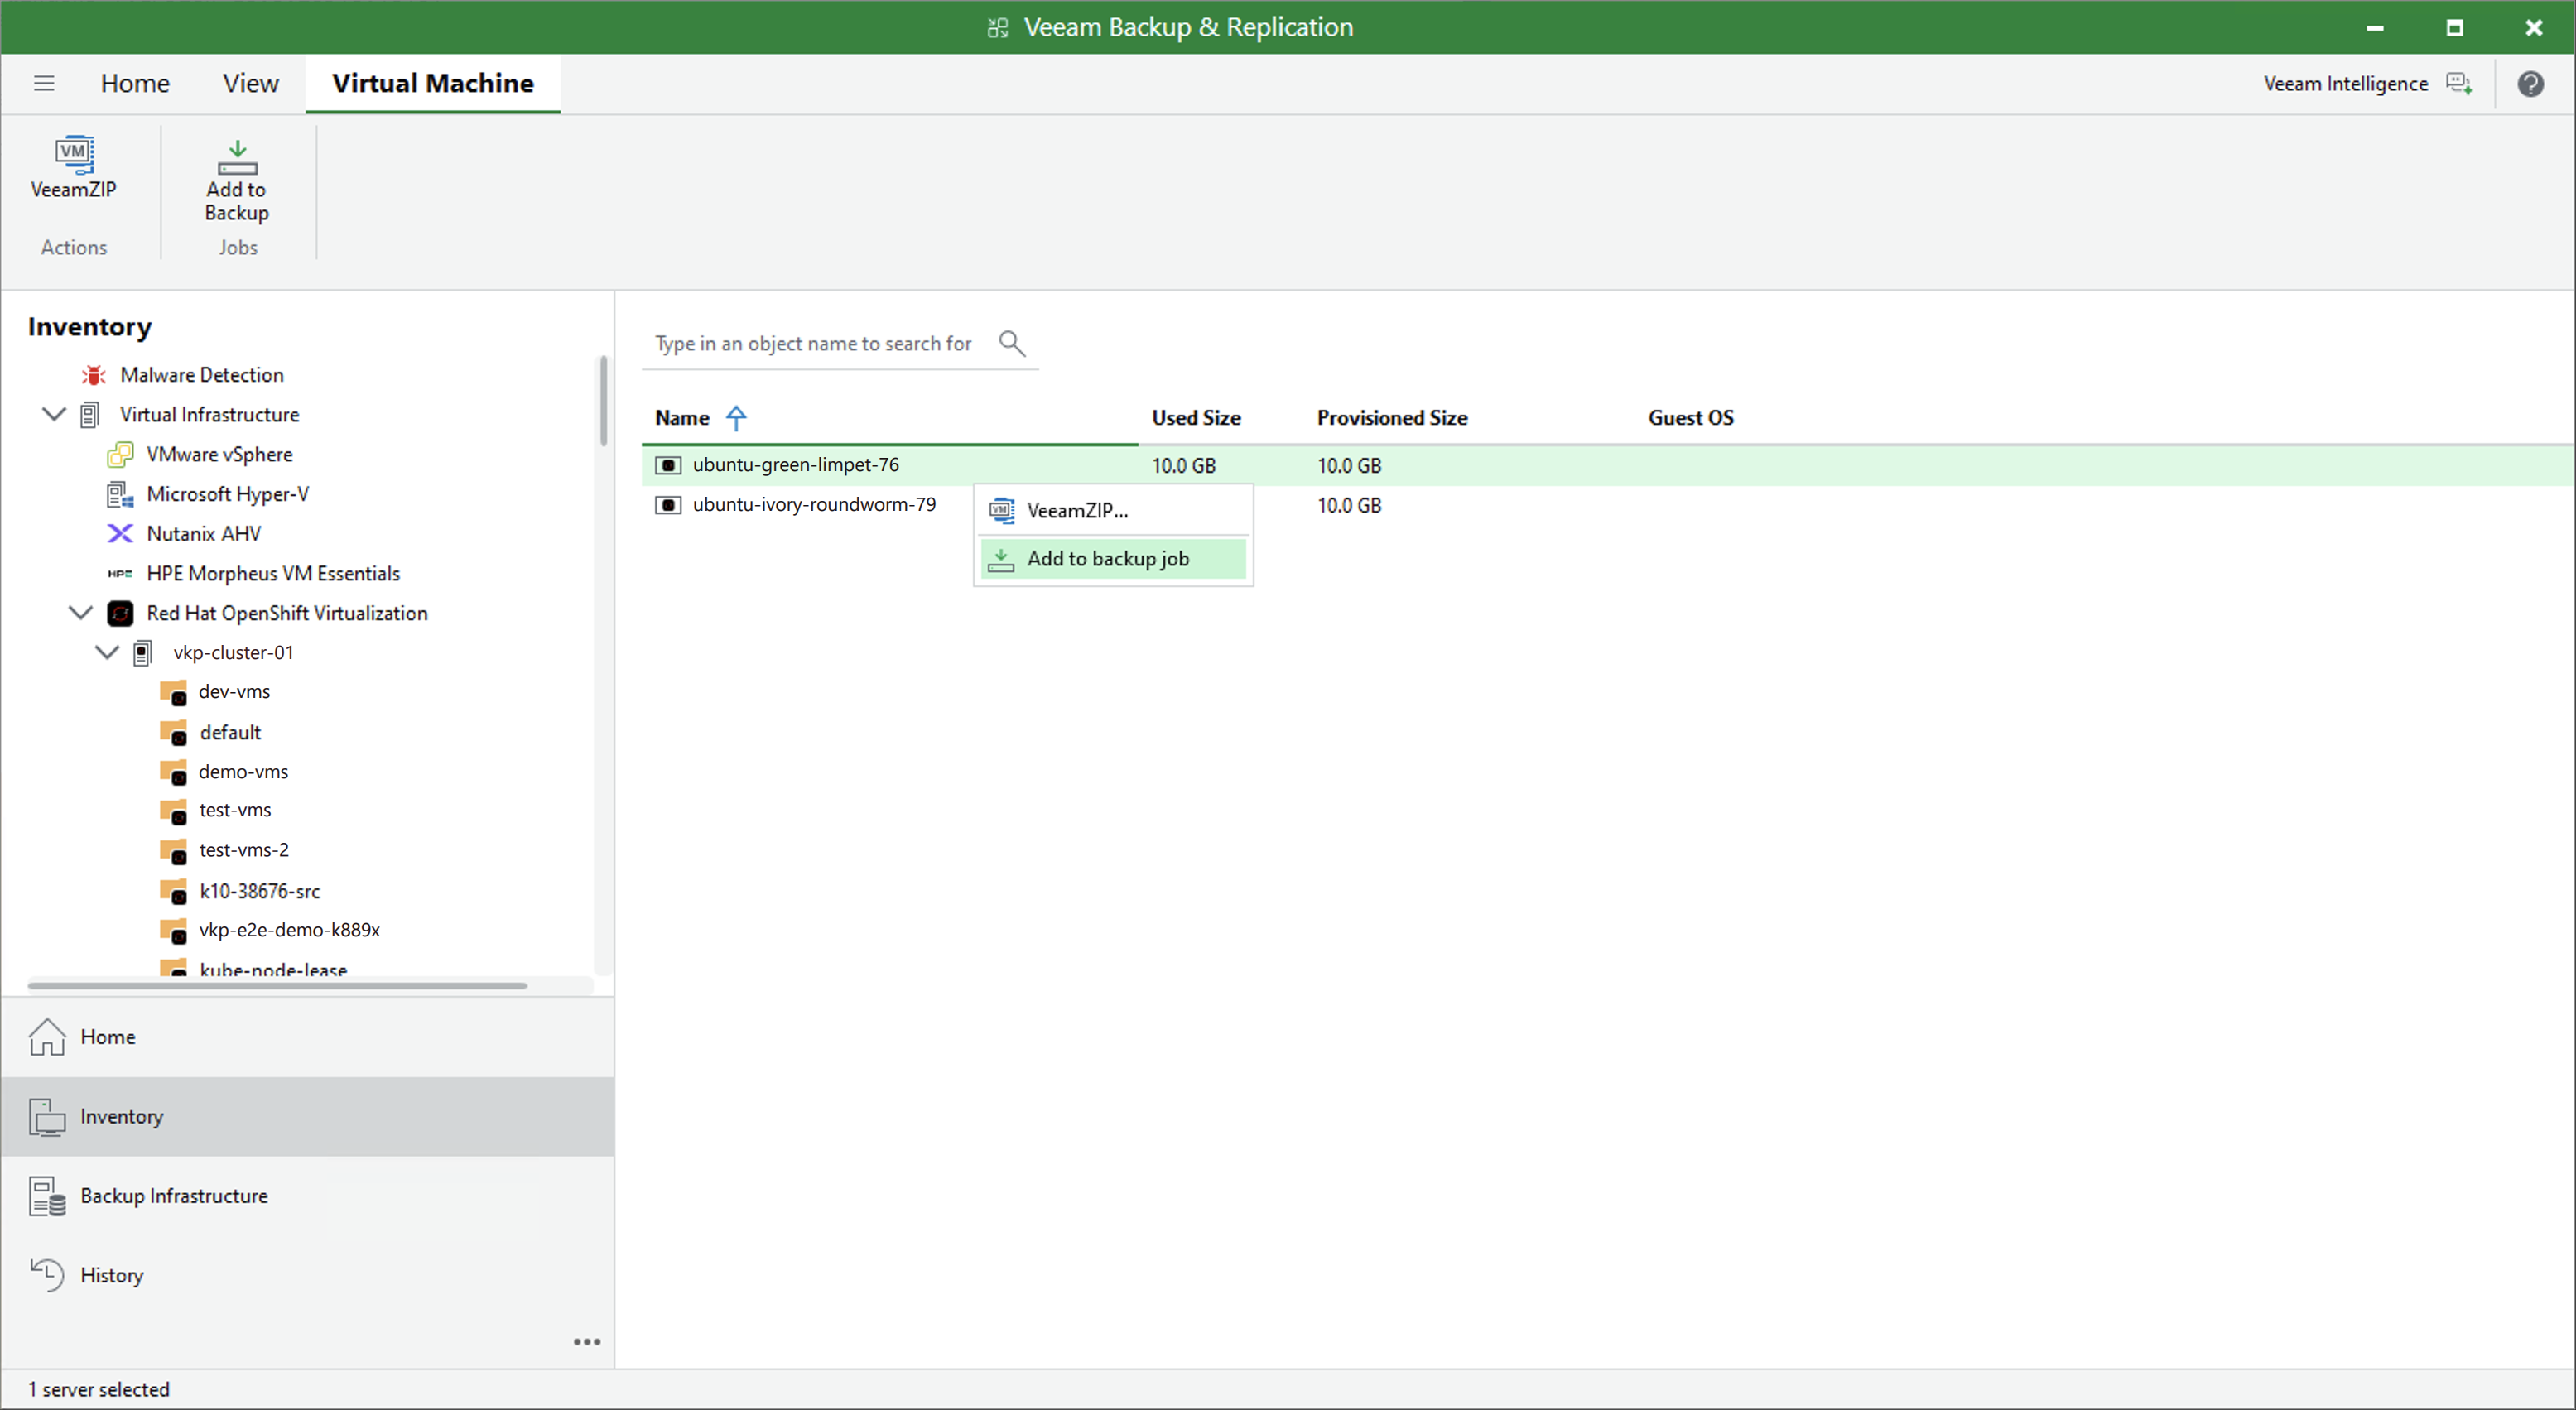Click the default namespace folder icon
Image resolution: width=2576 pixels, height=1410 pixels.
pyautogui.click(x=174, y=732)
